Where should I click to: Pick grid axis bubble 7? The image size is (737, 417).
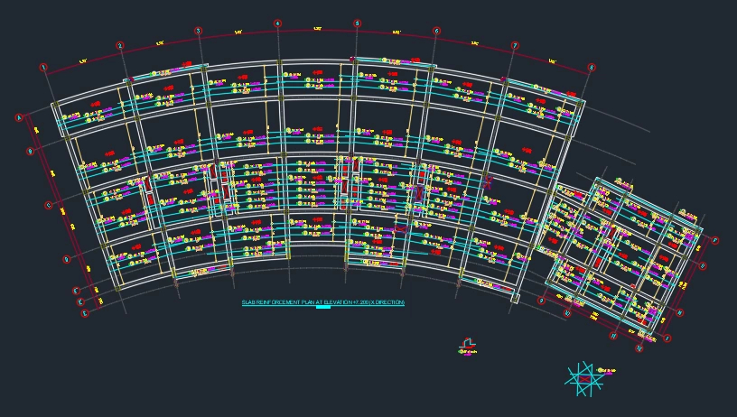pos(515,45)
